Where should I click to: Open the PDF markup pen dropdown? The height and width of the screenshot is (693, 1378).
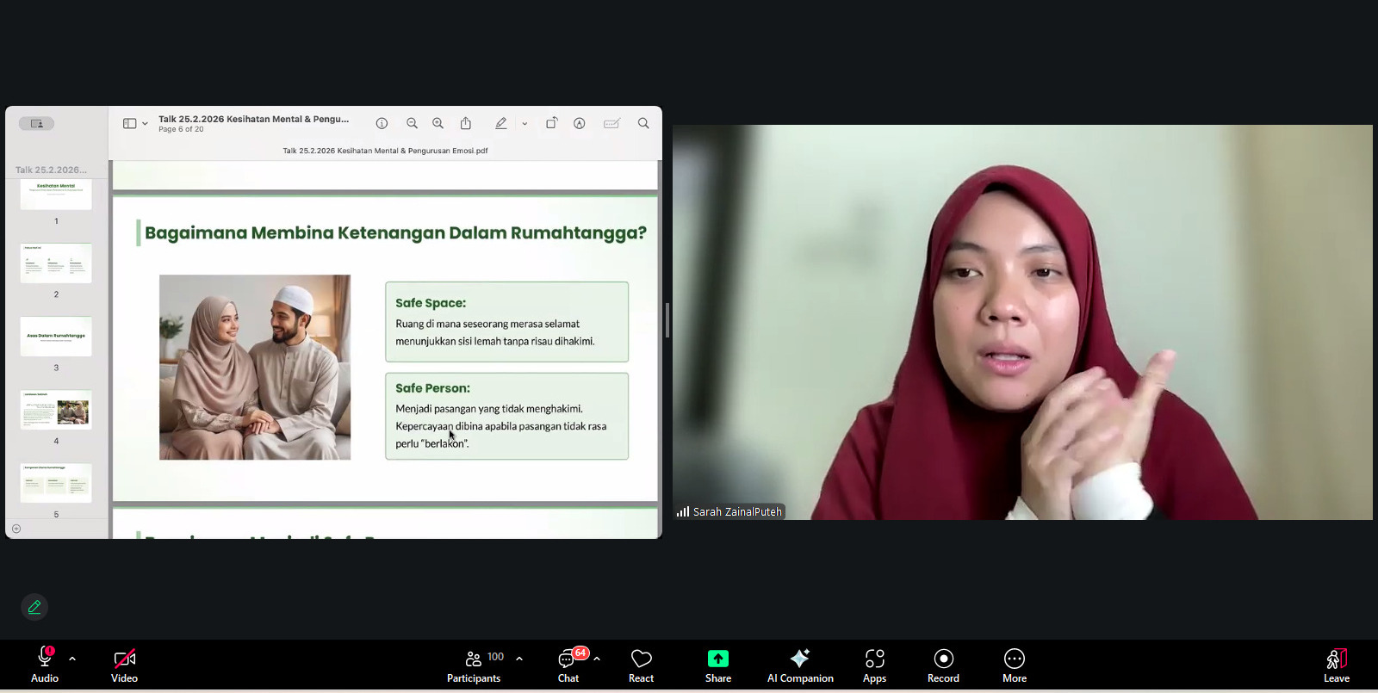coord(525,124)
